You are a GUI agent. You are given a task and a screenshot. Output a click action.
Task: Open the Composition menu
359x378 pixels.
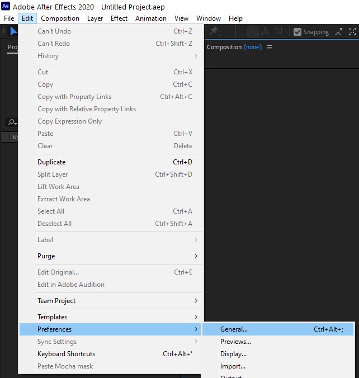pos(60,18)
